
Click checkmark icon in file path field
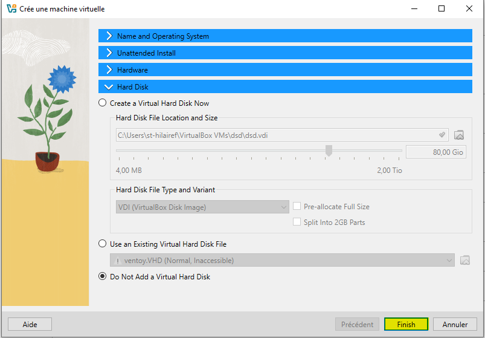coord(442,135)
